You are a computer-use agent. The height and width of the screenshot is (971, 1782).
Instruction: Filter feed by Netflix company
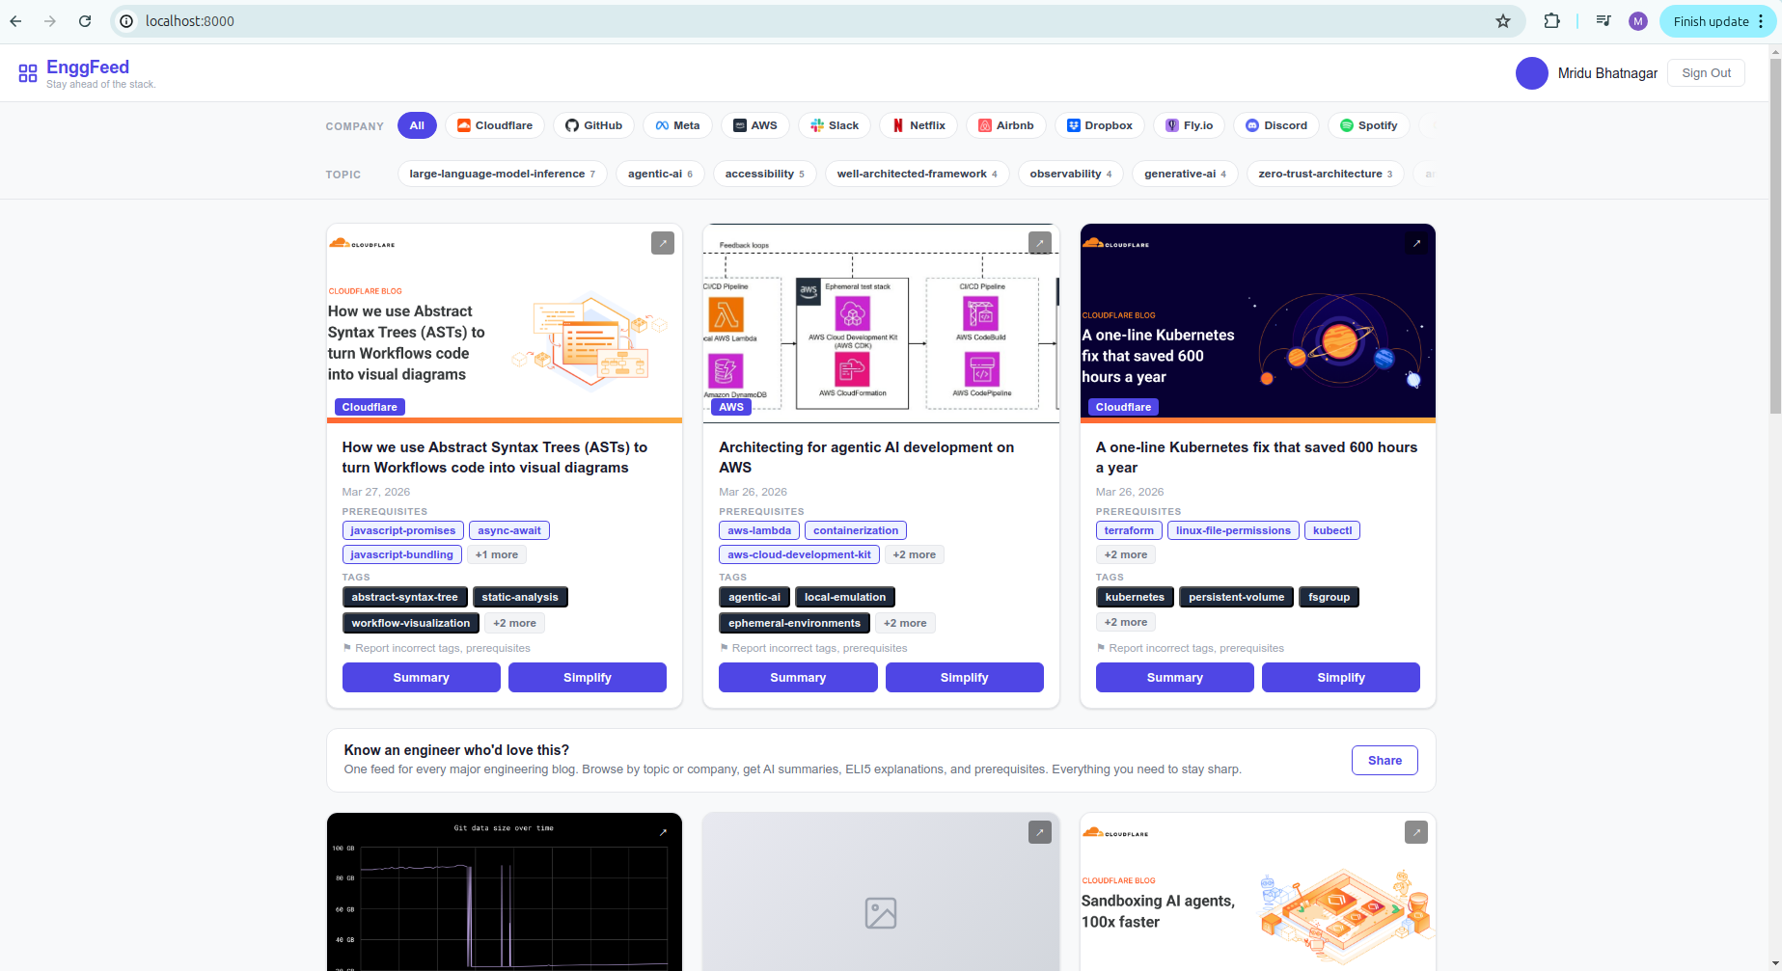(918, 125)
